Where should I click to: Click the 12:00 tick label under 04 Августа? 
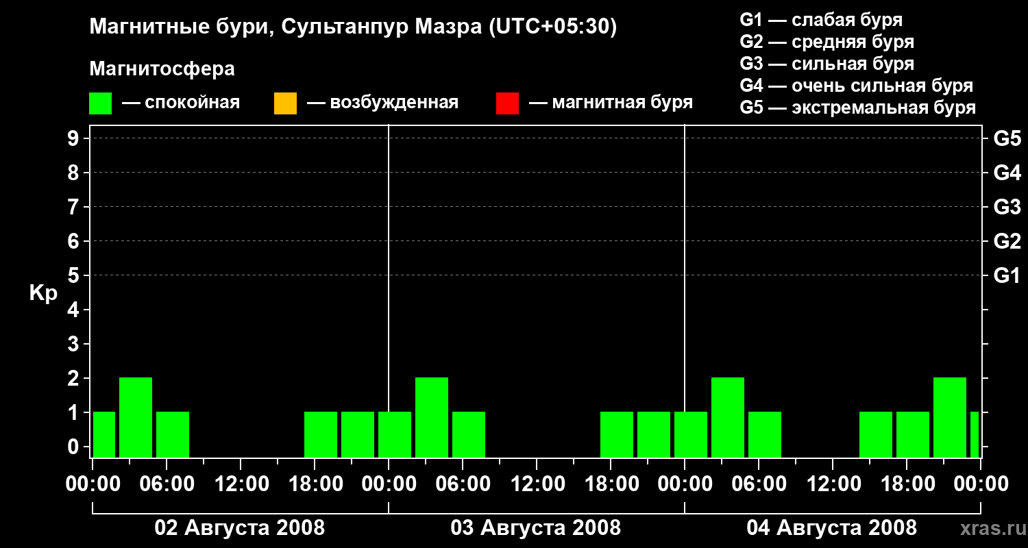(x=833, y=484)
